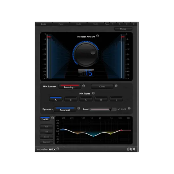174x174 pixels.
Task: Click the Monster Amount label
Action: pyautogui.click(x=86, y=37)
